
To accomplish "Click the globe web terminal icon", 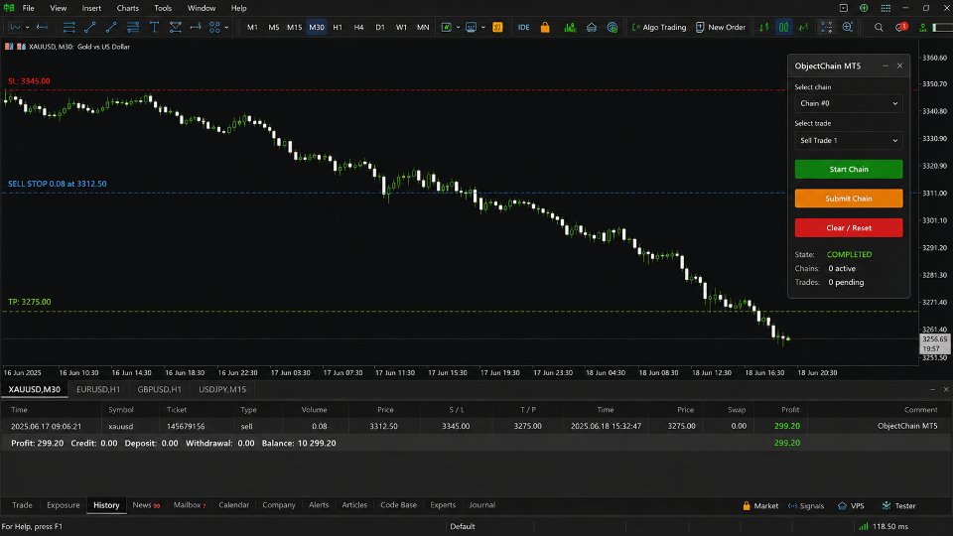I will 613,27.
